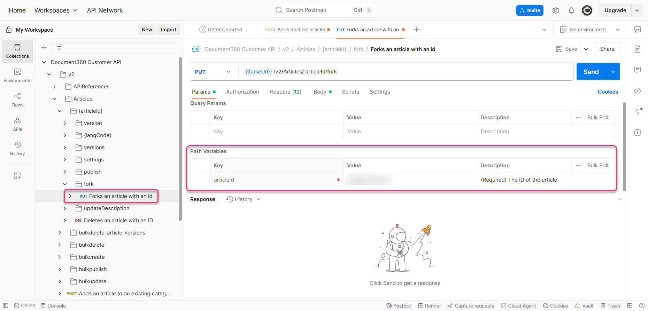Open Capture requests
The height and width of the screenshot is (311, 648).
(x=471, y=306)
